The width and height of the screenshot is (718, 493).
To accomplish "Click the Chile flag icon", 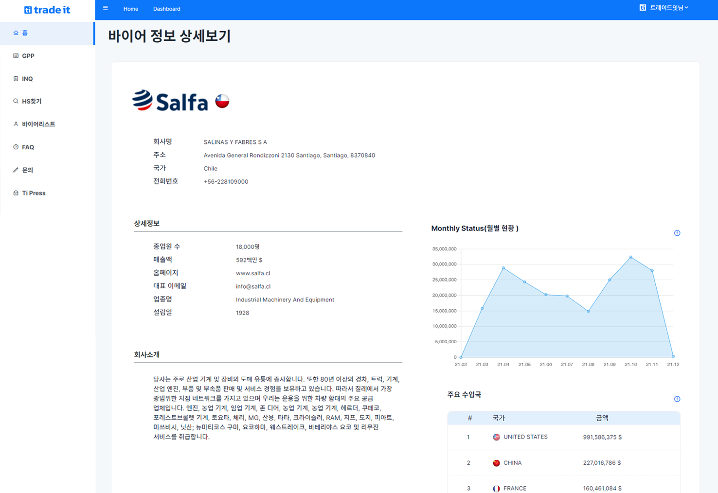I will 222,101.
